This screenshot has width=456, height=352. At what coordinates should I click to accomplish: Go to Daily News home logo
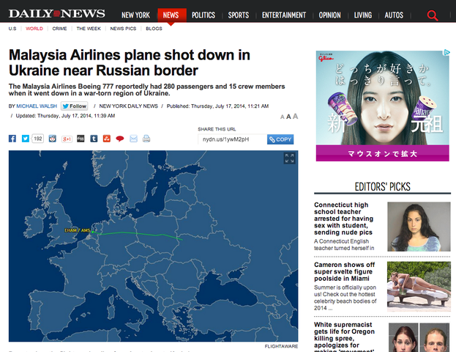pos(57,14)
